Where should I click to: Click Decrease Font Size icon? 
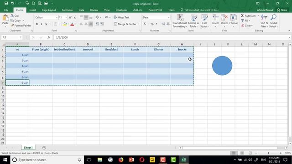pos(75,17)
